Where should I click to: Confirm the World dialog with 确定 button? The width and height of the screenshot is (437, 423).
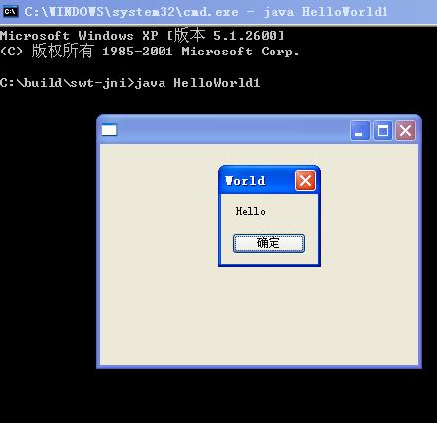tap(269, 243)
